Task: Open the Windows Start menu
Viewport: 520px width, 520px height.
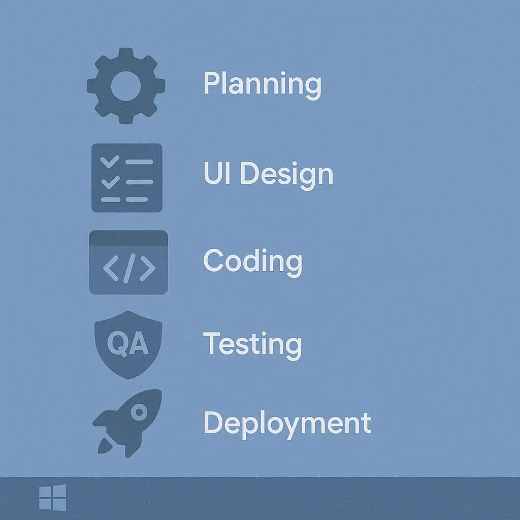Action: [x=53, y=497]
